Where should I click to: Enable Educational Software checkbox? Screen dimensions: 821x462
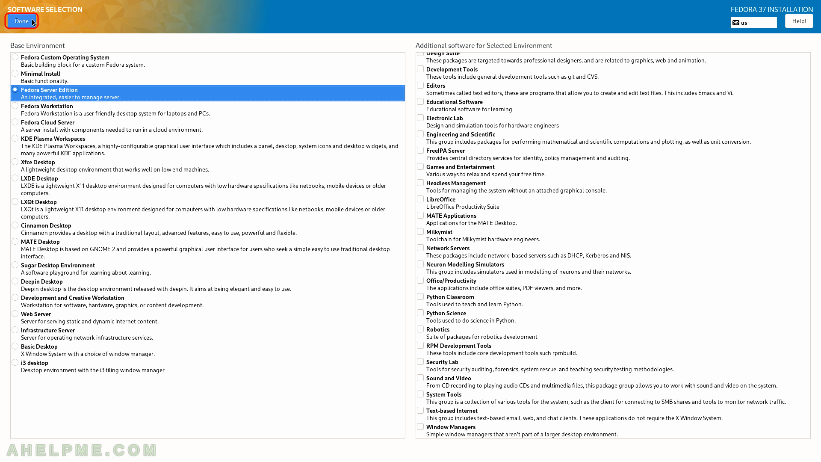(420, 101)
